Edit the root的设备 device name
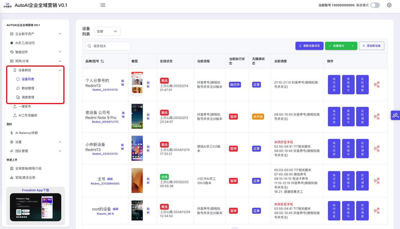This screenshot has width=400, height=229. [116, 209]
